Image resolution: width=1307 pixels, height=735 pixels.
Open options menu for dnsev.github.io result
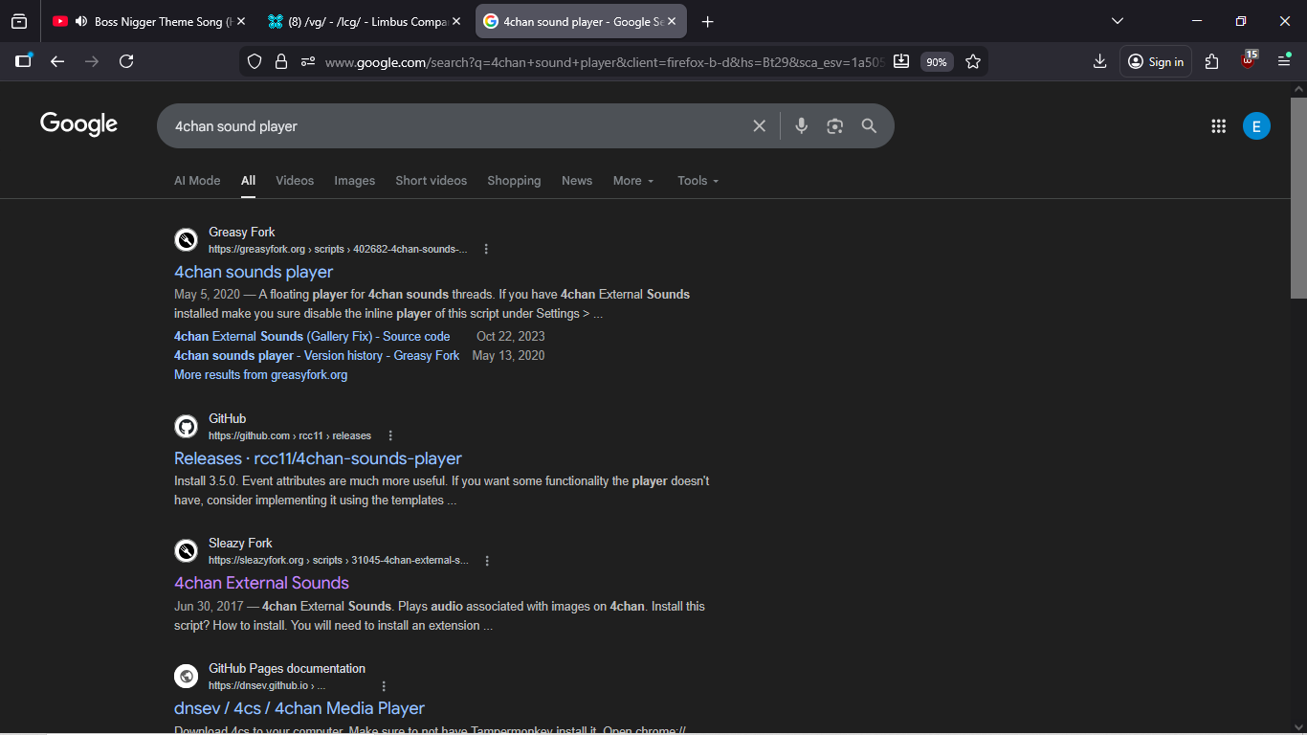click(x=384, y=686)
